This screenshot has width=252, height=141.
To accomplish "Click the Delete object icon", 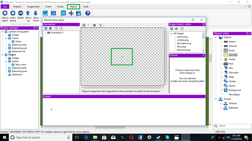I will click(20, 13).
